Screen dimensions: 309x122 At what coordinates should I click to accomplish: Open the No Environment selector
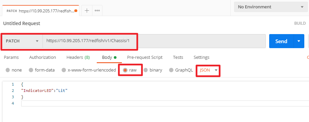pos(271,7)
